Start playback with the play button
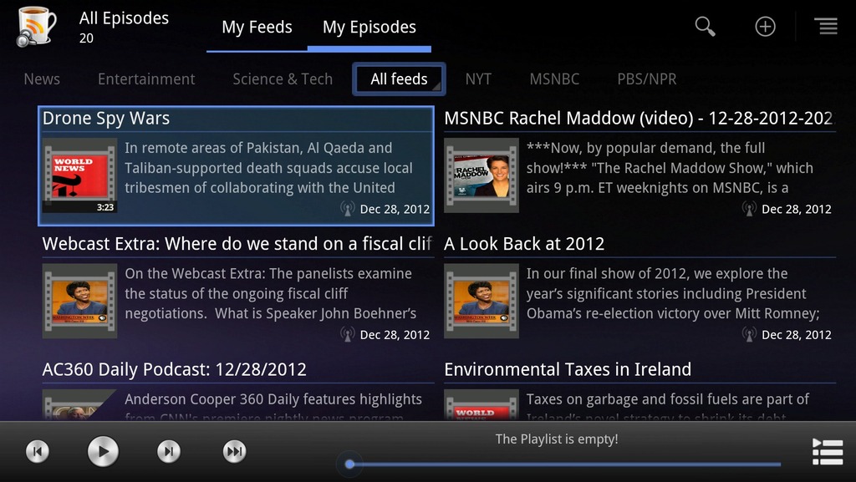Viewport: 856px width, 482px height. 103,451
